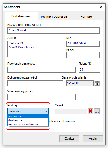The height and width of the screenshot is (148, 108).
Task: Clear the Cennik with red X
Action: pos(91,111)
